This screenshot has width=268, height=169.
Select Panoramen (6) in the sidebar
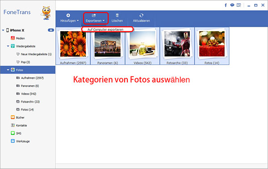(30, 86)
